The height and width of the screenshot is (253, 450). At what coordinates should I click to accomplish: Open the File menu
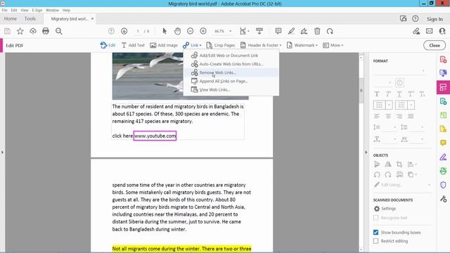[5, 10]
